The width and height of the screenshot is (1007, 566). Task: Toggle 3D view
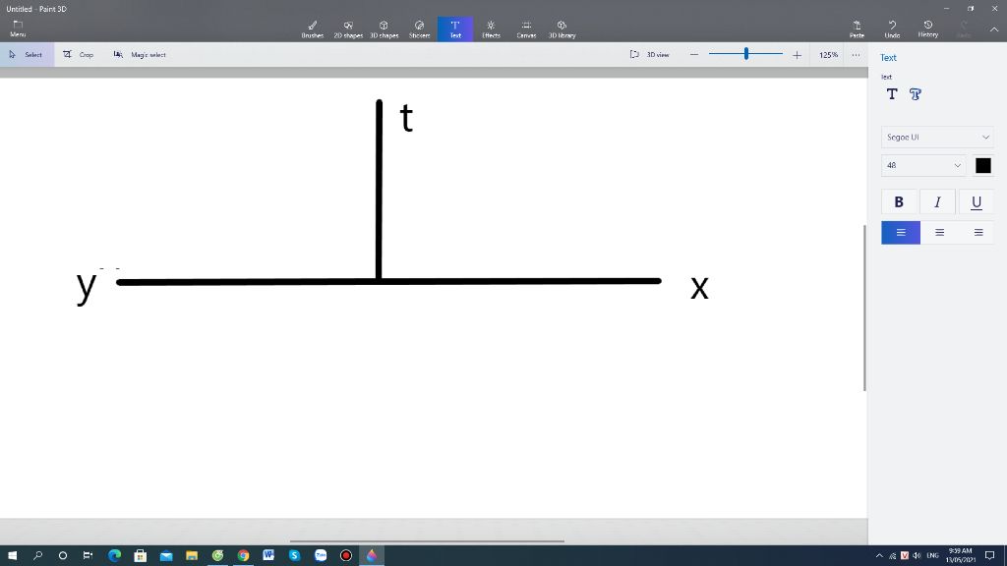649,55
